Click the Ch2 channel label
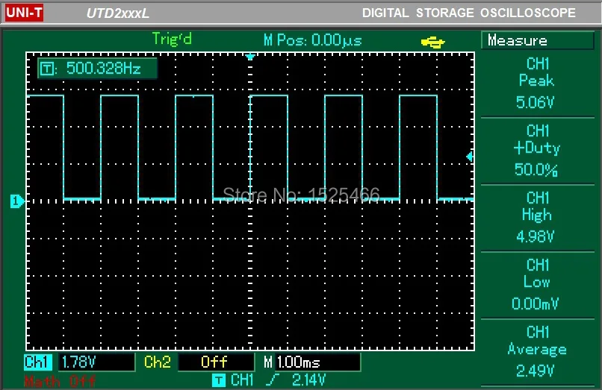 (157, 362)
